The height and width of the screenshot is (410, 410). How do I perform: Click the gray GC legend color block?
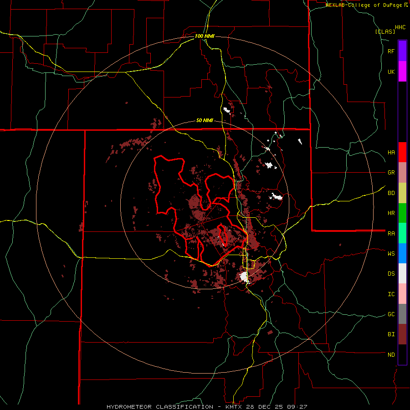coord(402,314)
